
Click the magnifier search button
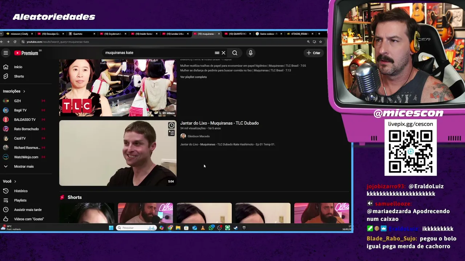pyautogui.click(x=235, y=53)
